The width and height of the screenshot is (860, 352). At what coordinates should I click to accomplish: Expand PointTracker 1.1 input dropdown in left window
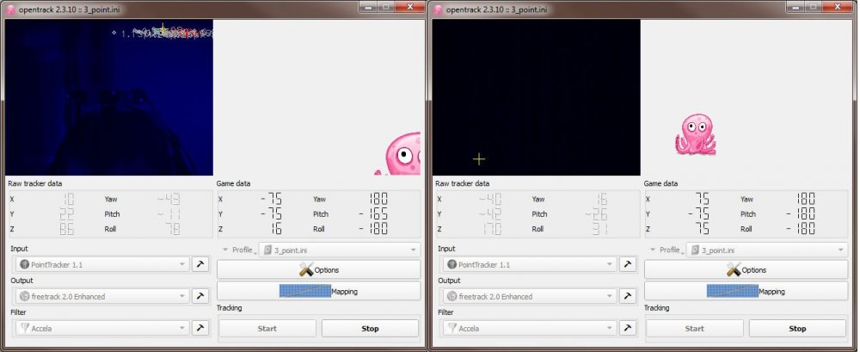(x=101, y=264)
